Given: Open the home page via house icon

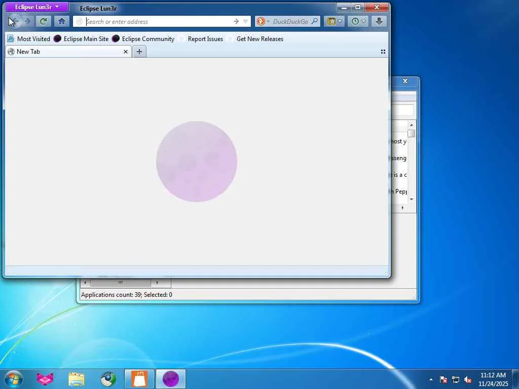Looking at the screenshot, I should [x=61, y=21].
